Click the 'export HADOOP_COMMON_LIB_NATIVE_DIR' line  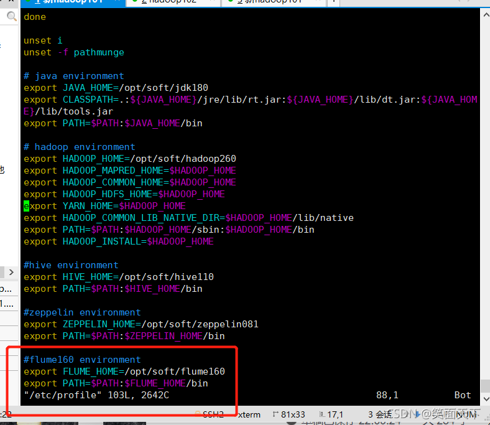[188, 218]
